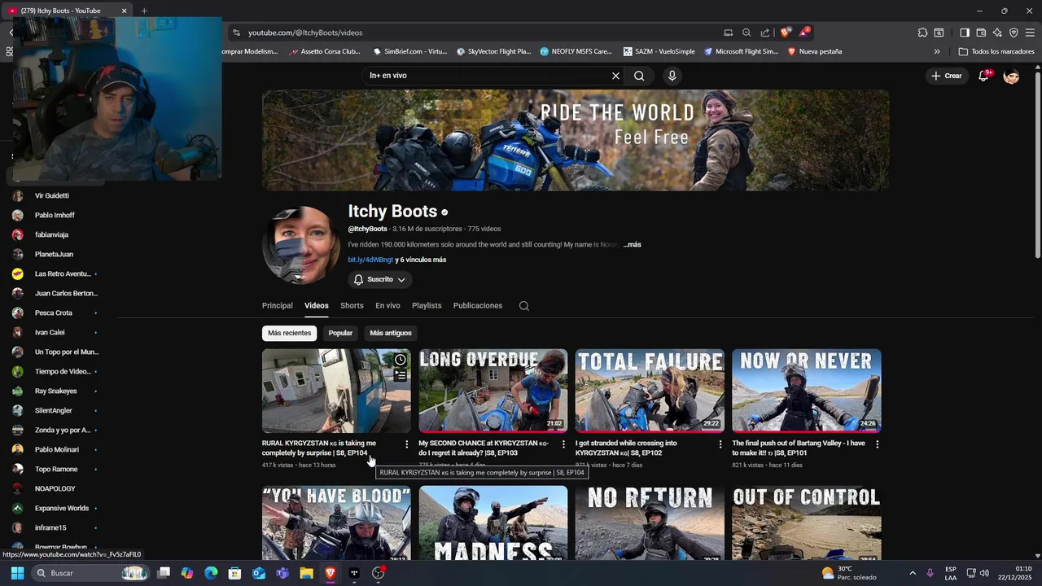Close the Itchy Boots YouTube tab
1042x586 pixels.
pos(124,11)
